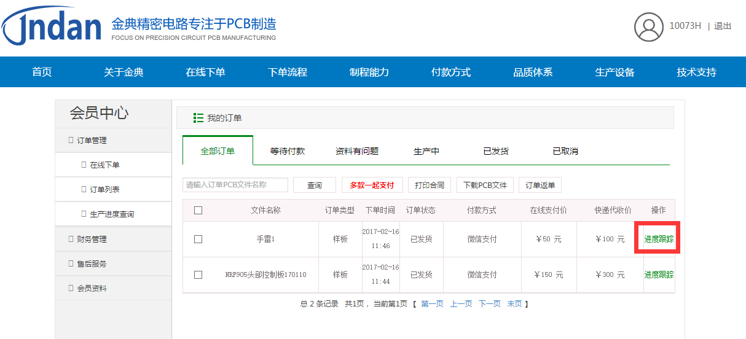Click the list icon beside 我的订单
The image size is (746, 339).
pyautogui.click(x=198, y=118)
